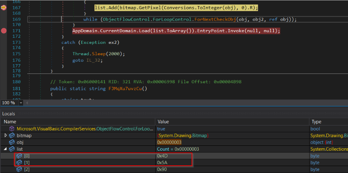Select the icon next to [2] element
Image resolution: width=348 pixels, height=173 pixels.
point(19,169)
